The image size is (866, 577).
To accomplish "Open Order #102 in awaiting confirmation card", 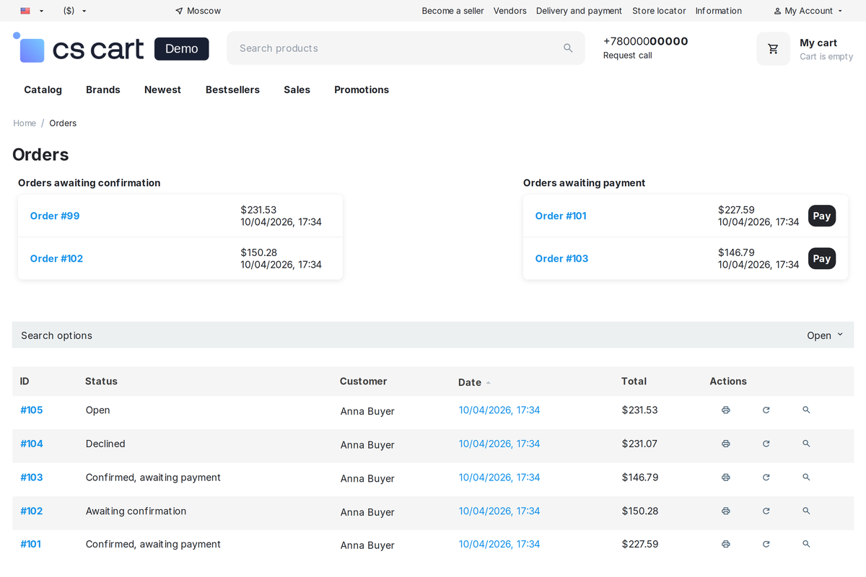I will coord(56,258).
